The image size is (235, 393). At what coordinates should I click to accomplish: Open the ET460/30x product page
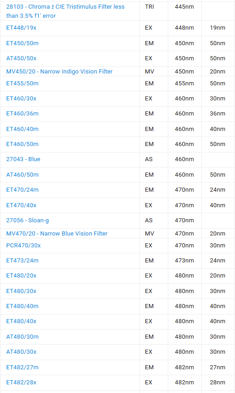pos(21,99)
